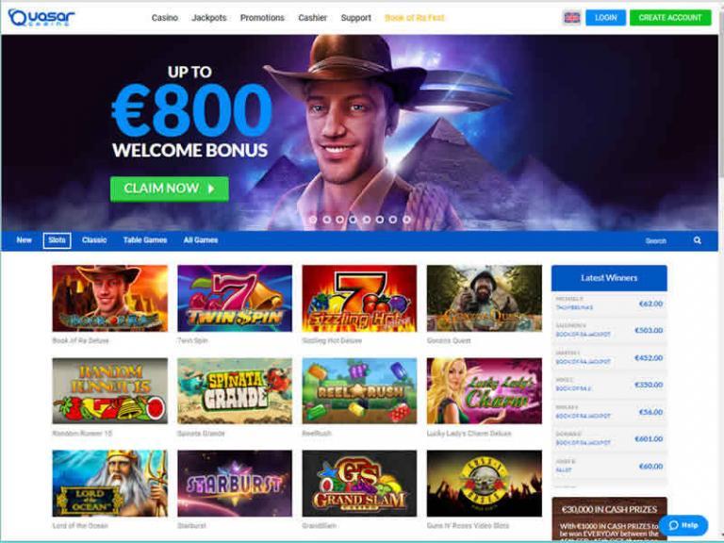This screenshot has width=724, height=543.
Task: Click the Quasar Gaming logo
Action: click(x=41, y=18)
